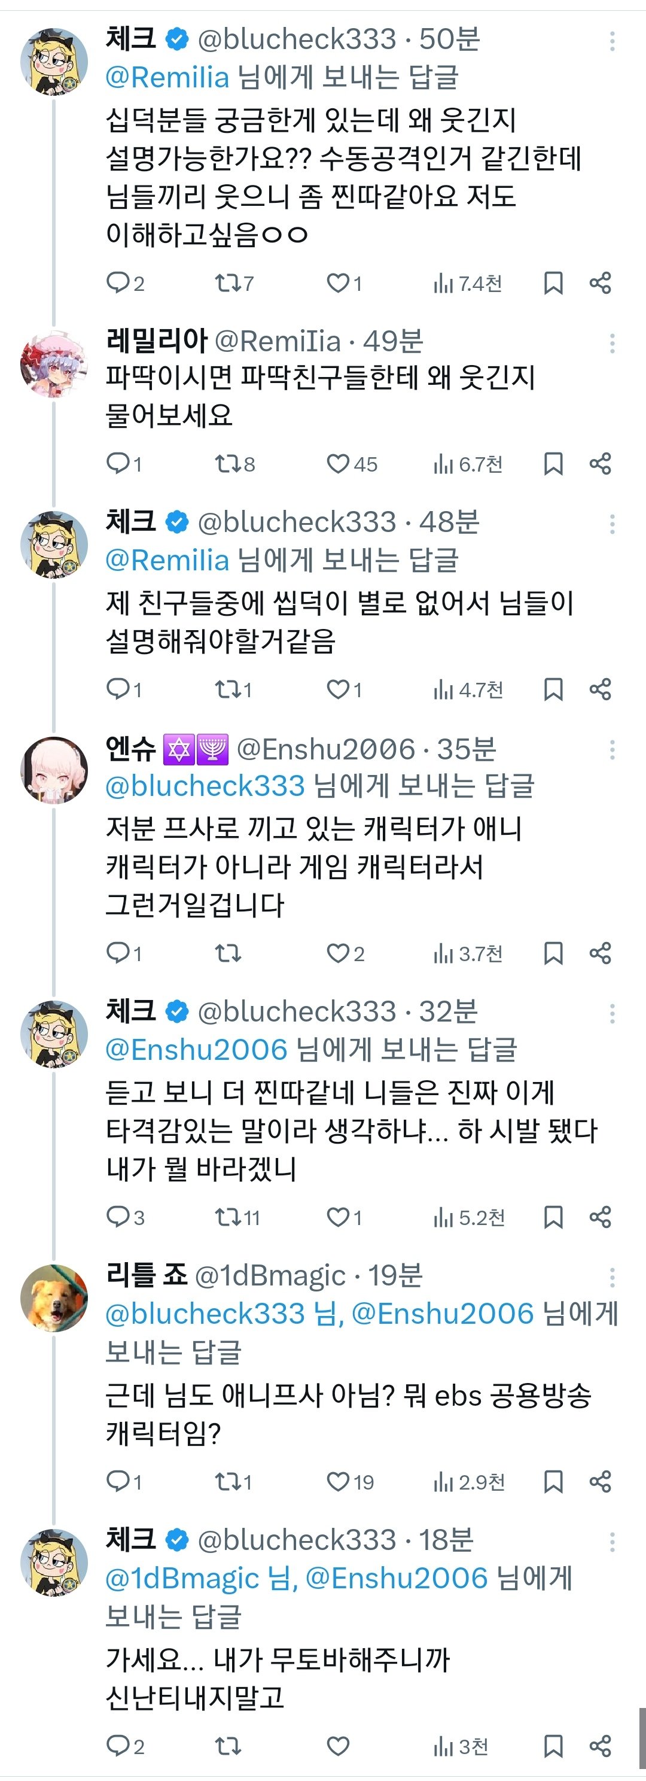Open 리틀 죠's dog avatar profile
The image size is (646, 1781).
pyautogui.click(x=55, y=1297)
